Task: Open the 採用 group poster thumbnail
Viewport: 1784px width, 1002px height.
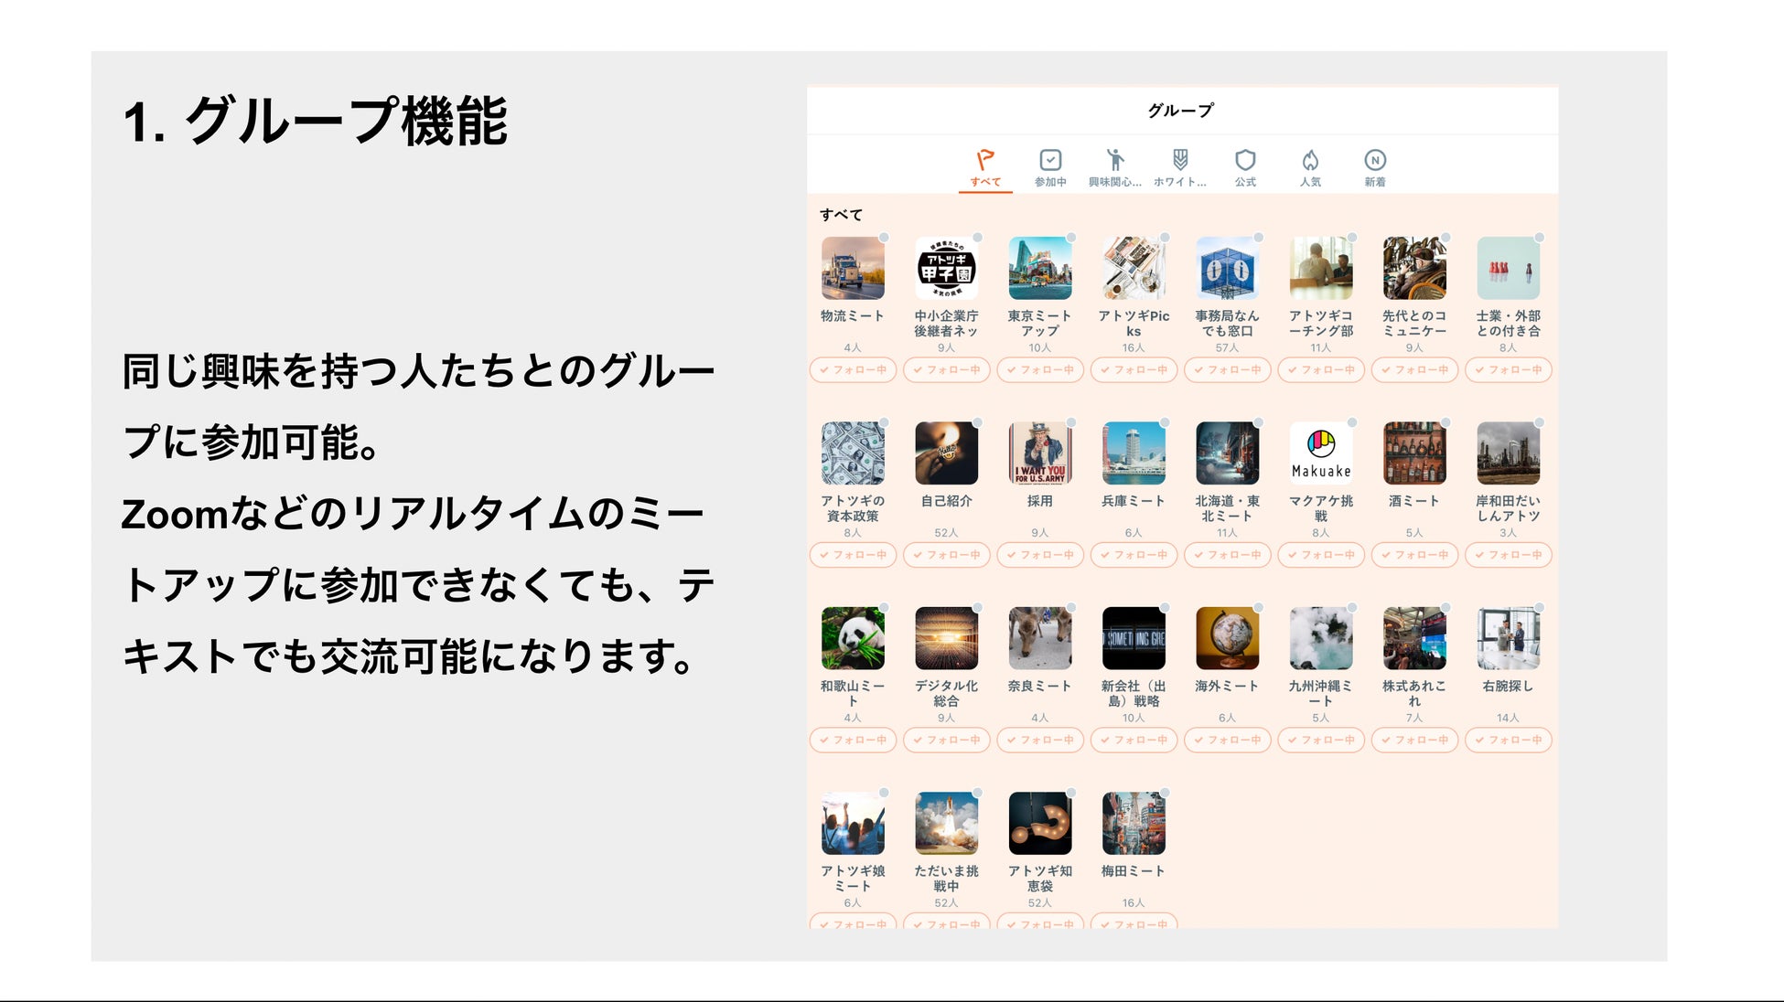Action: [x=1039, y=453]
